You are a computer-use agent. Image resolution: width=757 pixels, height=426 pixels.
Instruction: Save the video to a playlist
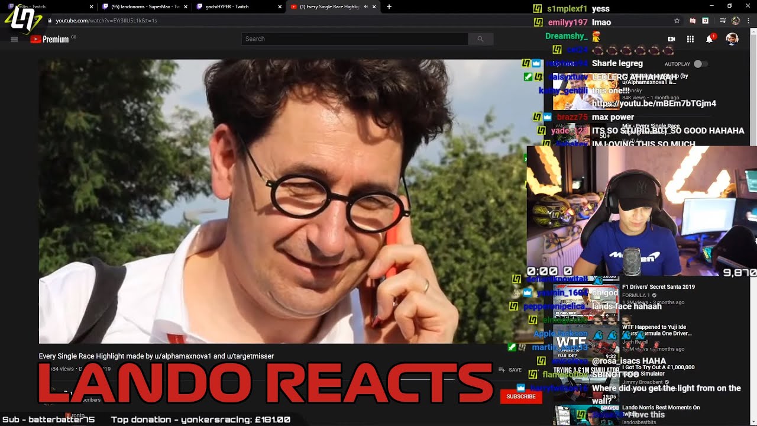[510, 370]
